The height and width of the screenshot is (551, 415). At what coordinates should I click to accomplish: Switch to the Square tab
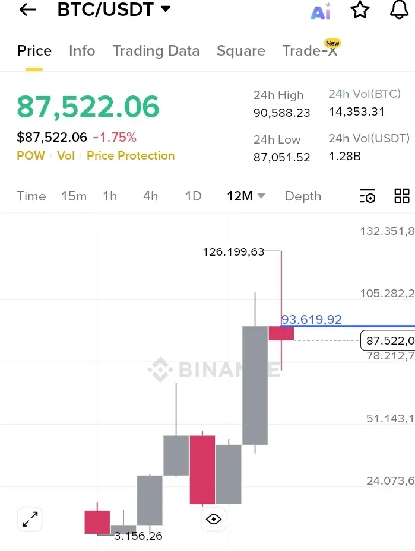(241, 50)
